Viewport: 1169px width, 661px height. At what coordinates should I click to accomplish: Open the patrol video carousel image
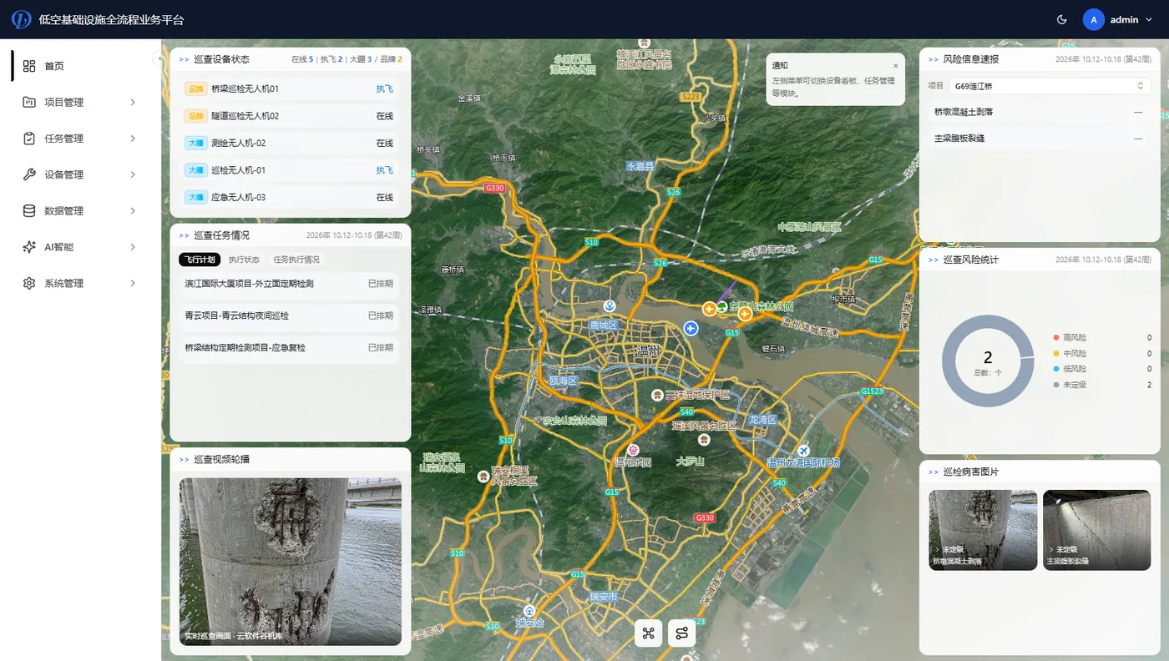pos(291,562)
